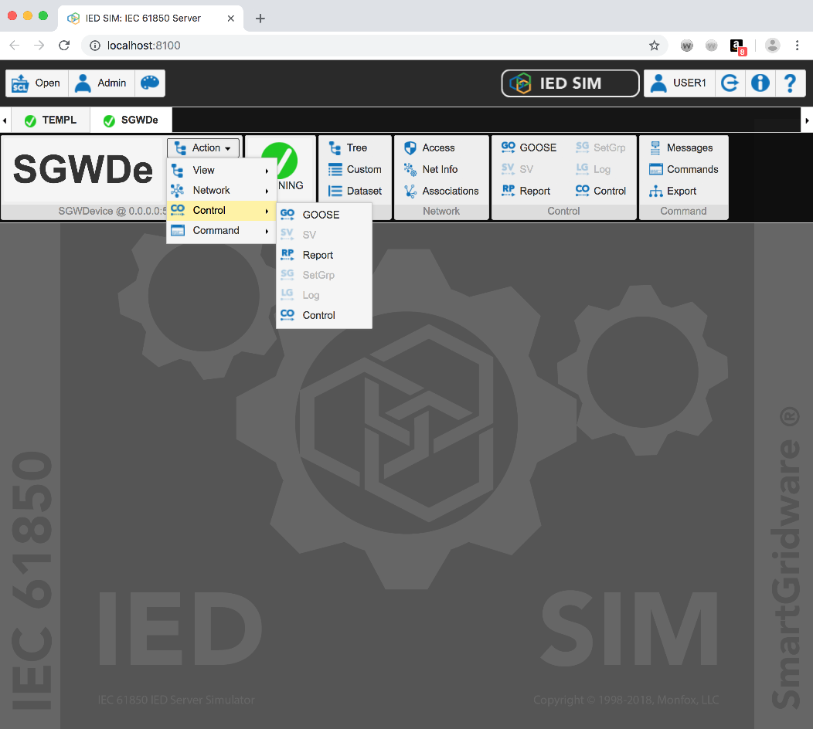Choose Control in the Control submenu
The image size is (813, 729).
point(324,315)
